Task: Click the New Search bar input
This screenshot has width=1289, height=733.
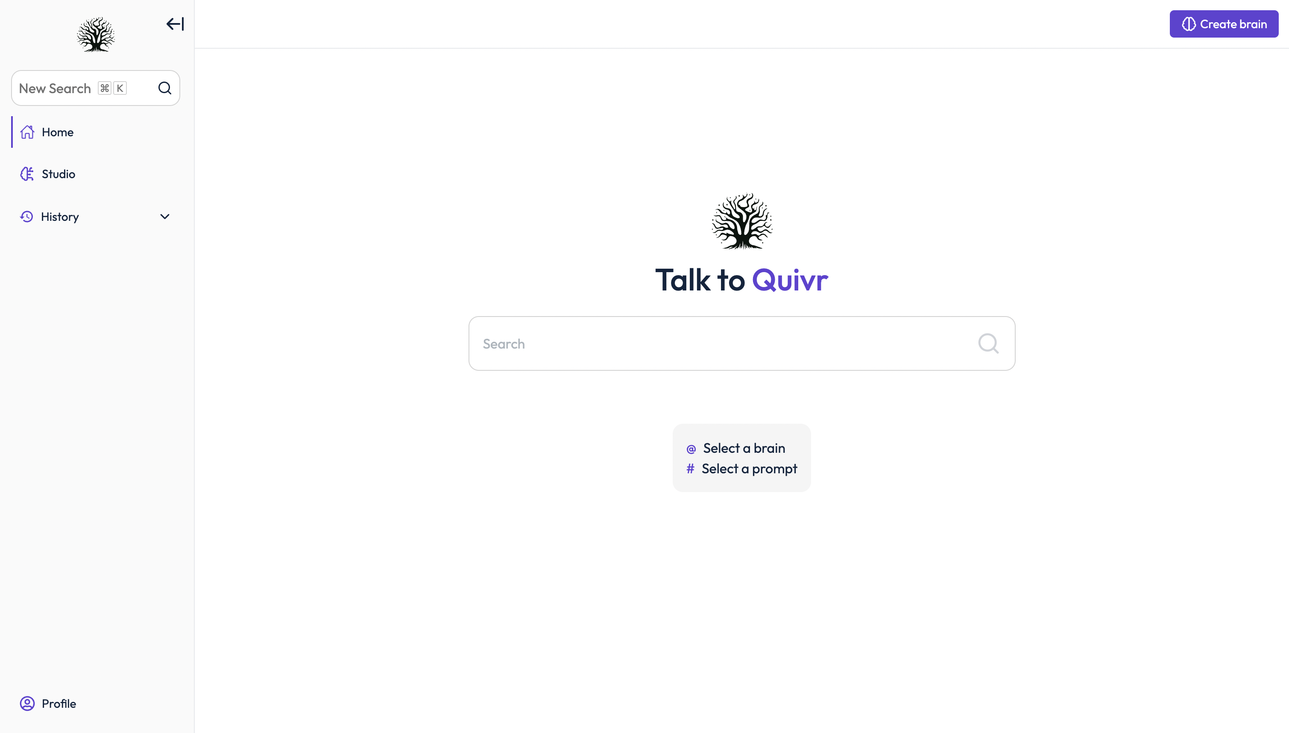Action: 96,88
